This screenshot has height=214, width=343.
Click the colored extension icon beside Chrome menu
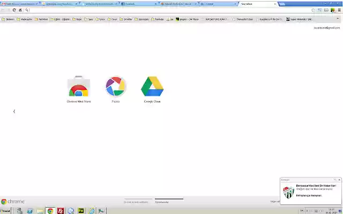tap(333, 10)
